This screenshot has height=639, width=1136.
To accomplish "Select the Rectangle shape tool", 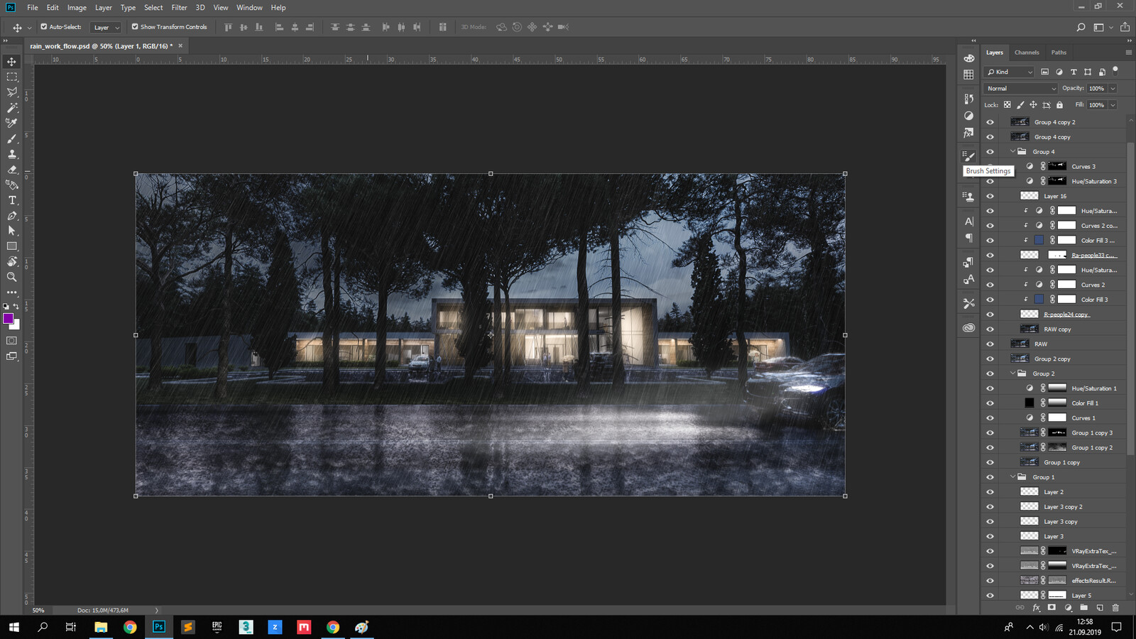I will click(12, 246).
